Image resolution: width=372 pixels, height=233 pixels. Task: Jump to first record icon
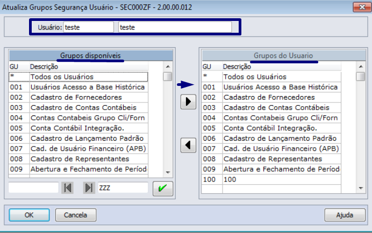click(x=67, y=188)
